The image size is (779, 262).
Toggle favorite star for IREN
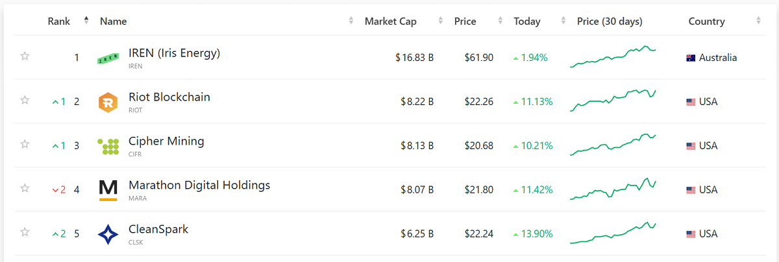[x=25, y=56]
